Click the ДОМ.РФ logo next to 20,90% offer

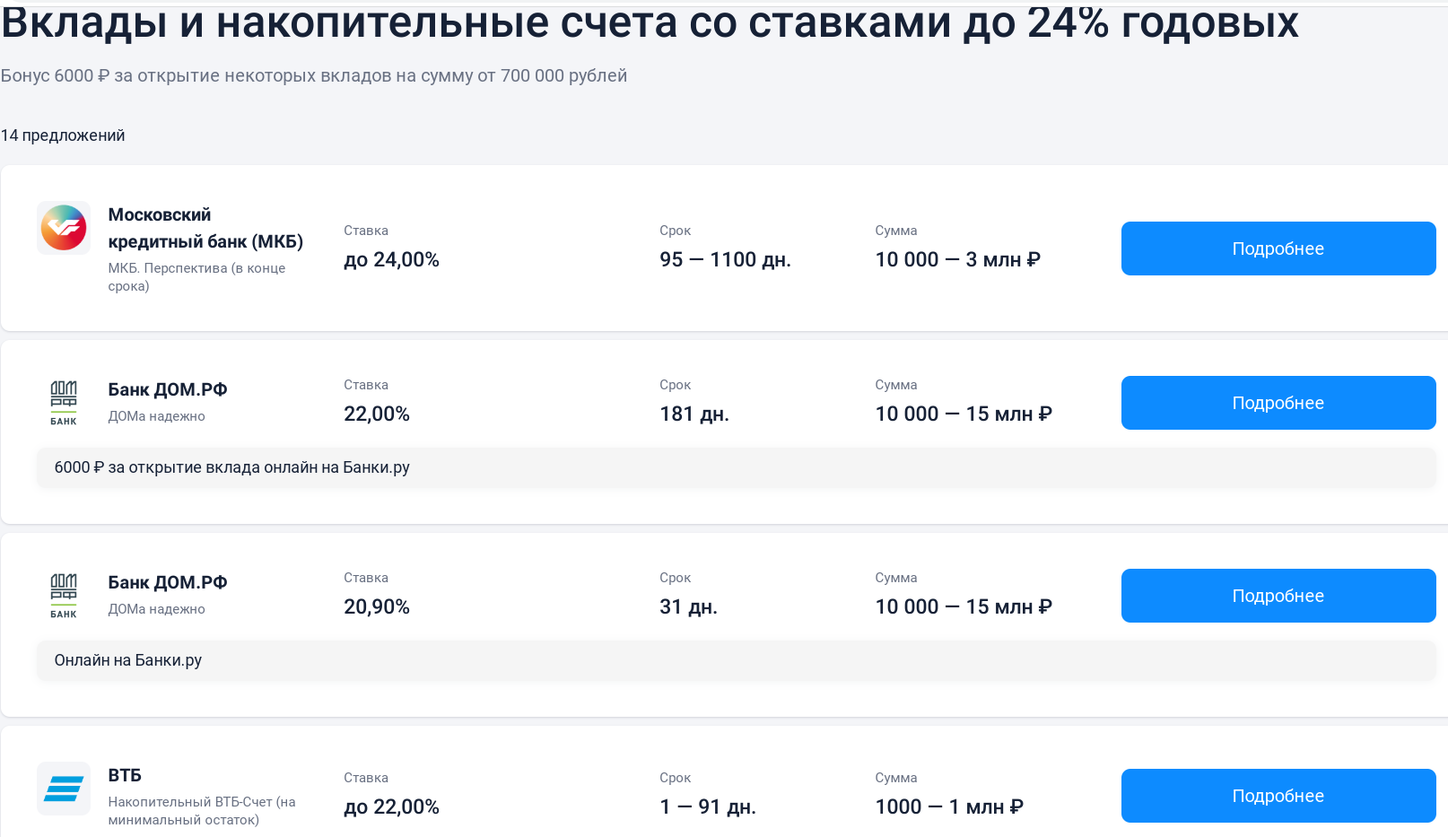click(63, 594)
